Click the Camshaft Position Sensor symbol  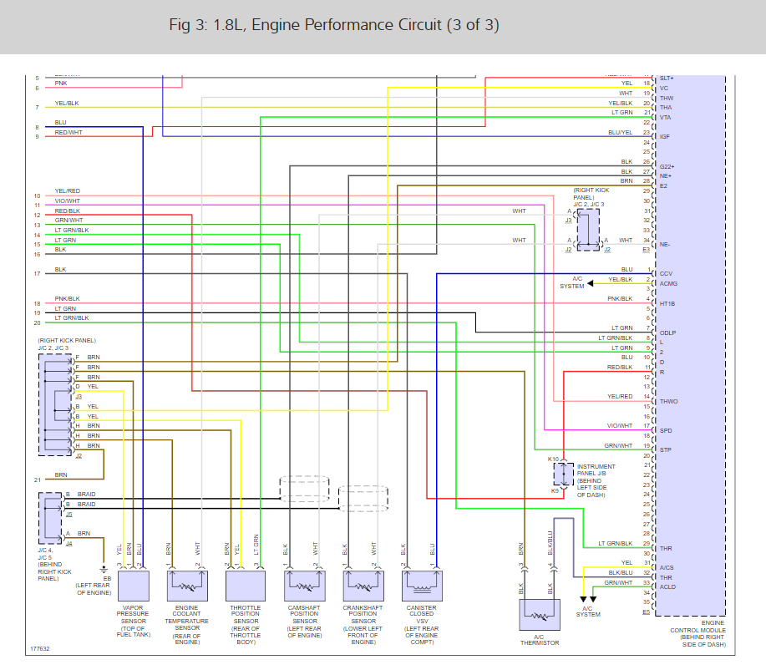pyautogui.click(x=304, y=586)
